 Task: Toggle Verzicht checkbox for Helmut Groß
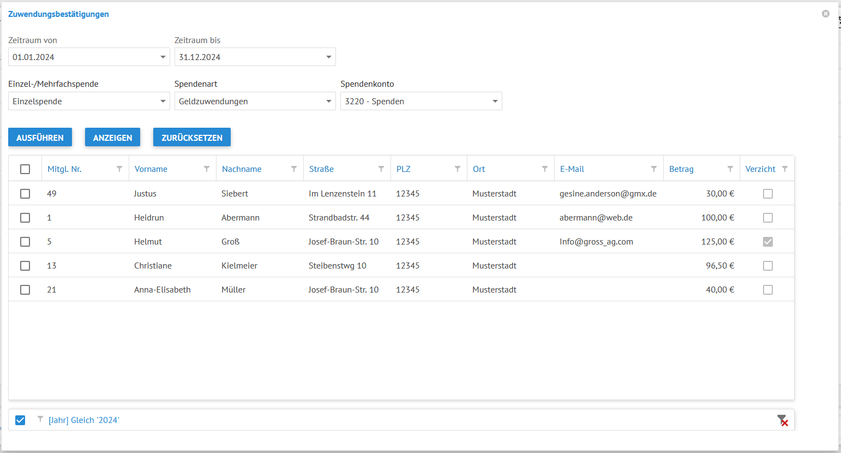(768, 242)
